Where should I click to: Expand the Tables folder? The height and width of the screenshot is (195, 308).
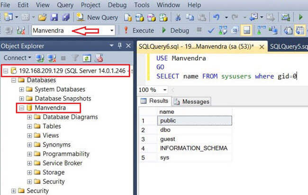click(29, 126)
